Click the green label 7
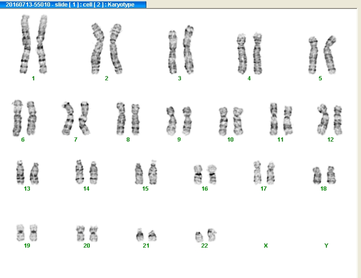Screen dimensions: 361x278 (76, 140)
